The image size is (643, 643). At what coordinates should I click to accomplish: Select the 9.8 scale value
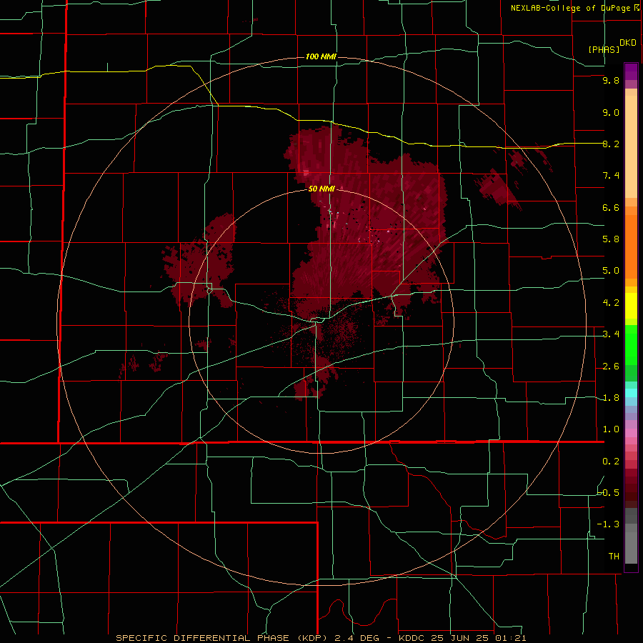(611, 80)
